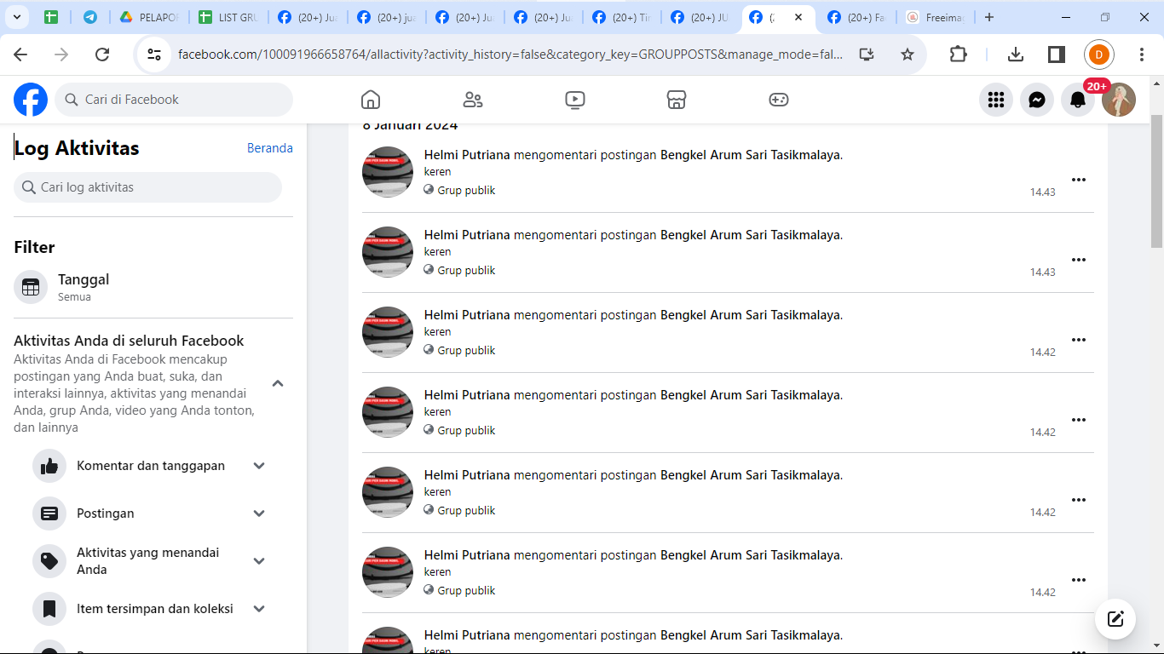Viewport: 1164px width, 654px height.
Task: Click the calendar icon next to Tanggal
Action: (31, 287)
